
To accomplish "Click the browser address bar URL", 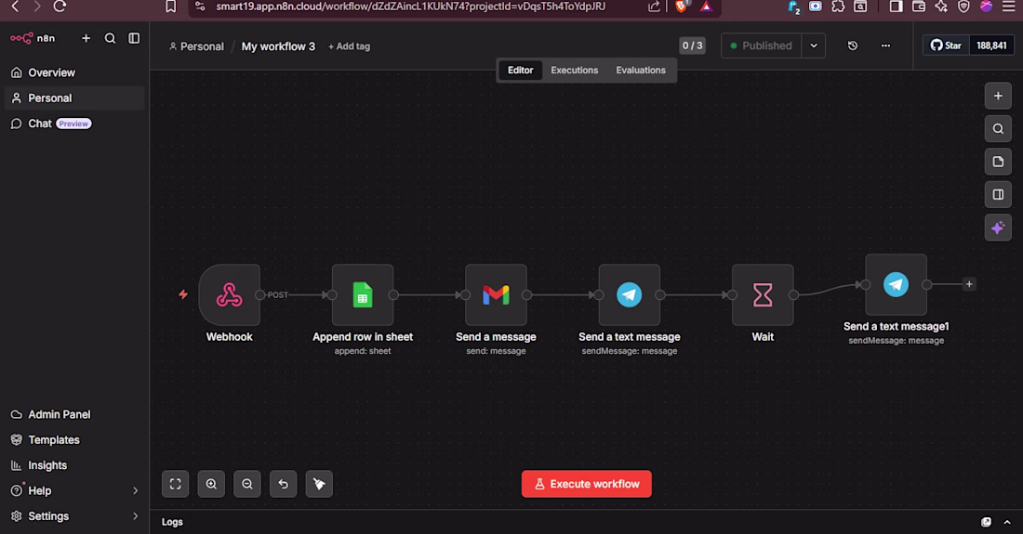I will click(410, 7).
